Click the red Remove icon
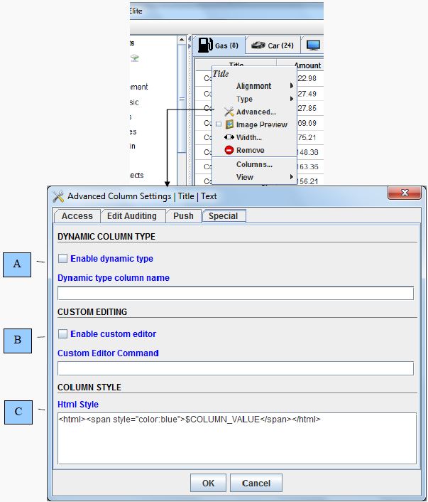Image resolution: width=428 pixels, height=502 pixels. point(229,150)
